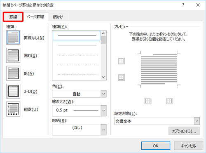Screen dimensions: 206x153
Task: Open the help question mark in title bar
Action: click(x=183, y=5)
